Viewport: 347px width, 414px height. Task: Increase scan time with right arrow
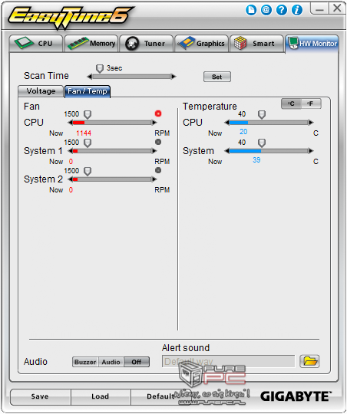[173, 77]
